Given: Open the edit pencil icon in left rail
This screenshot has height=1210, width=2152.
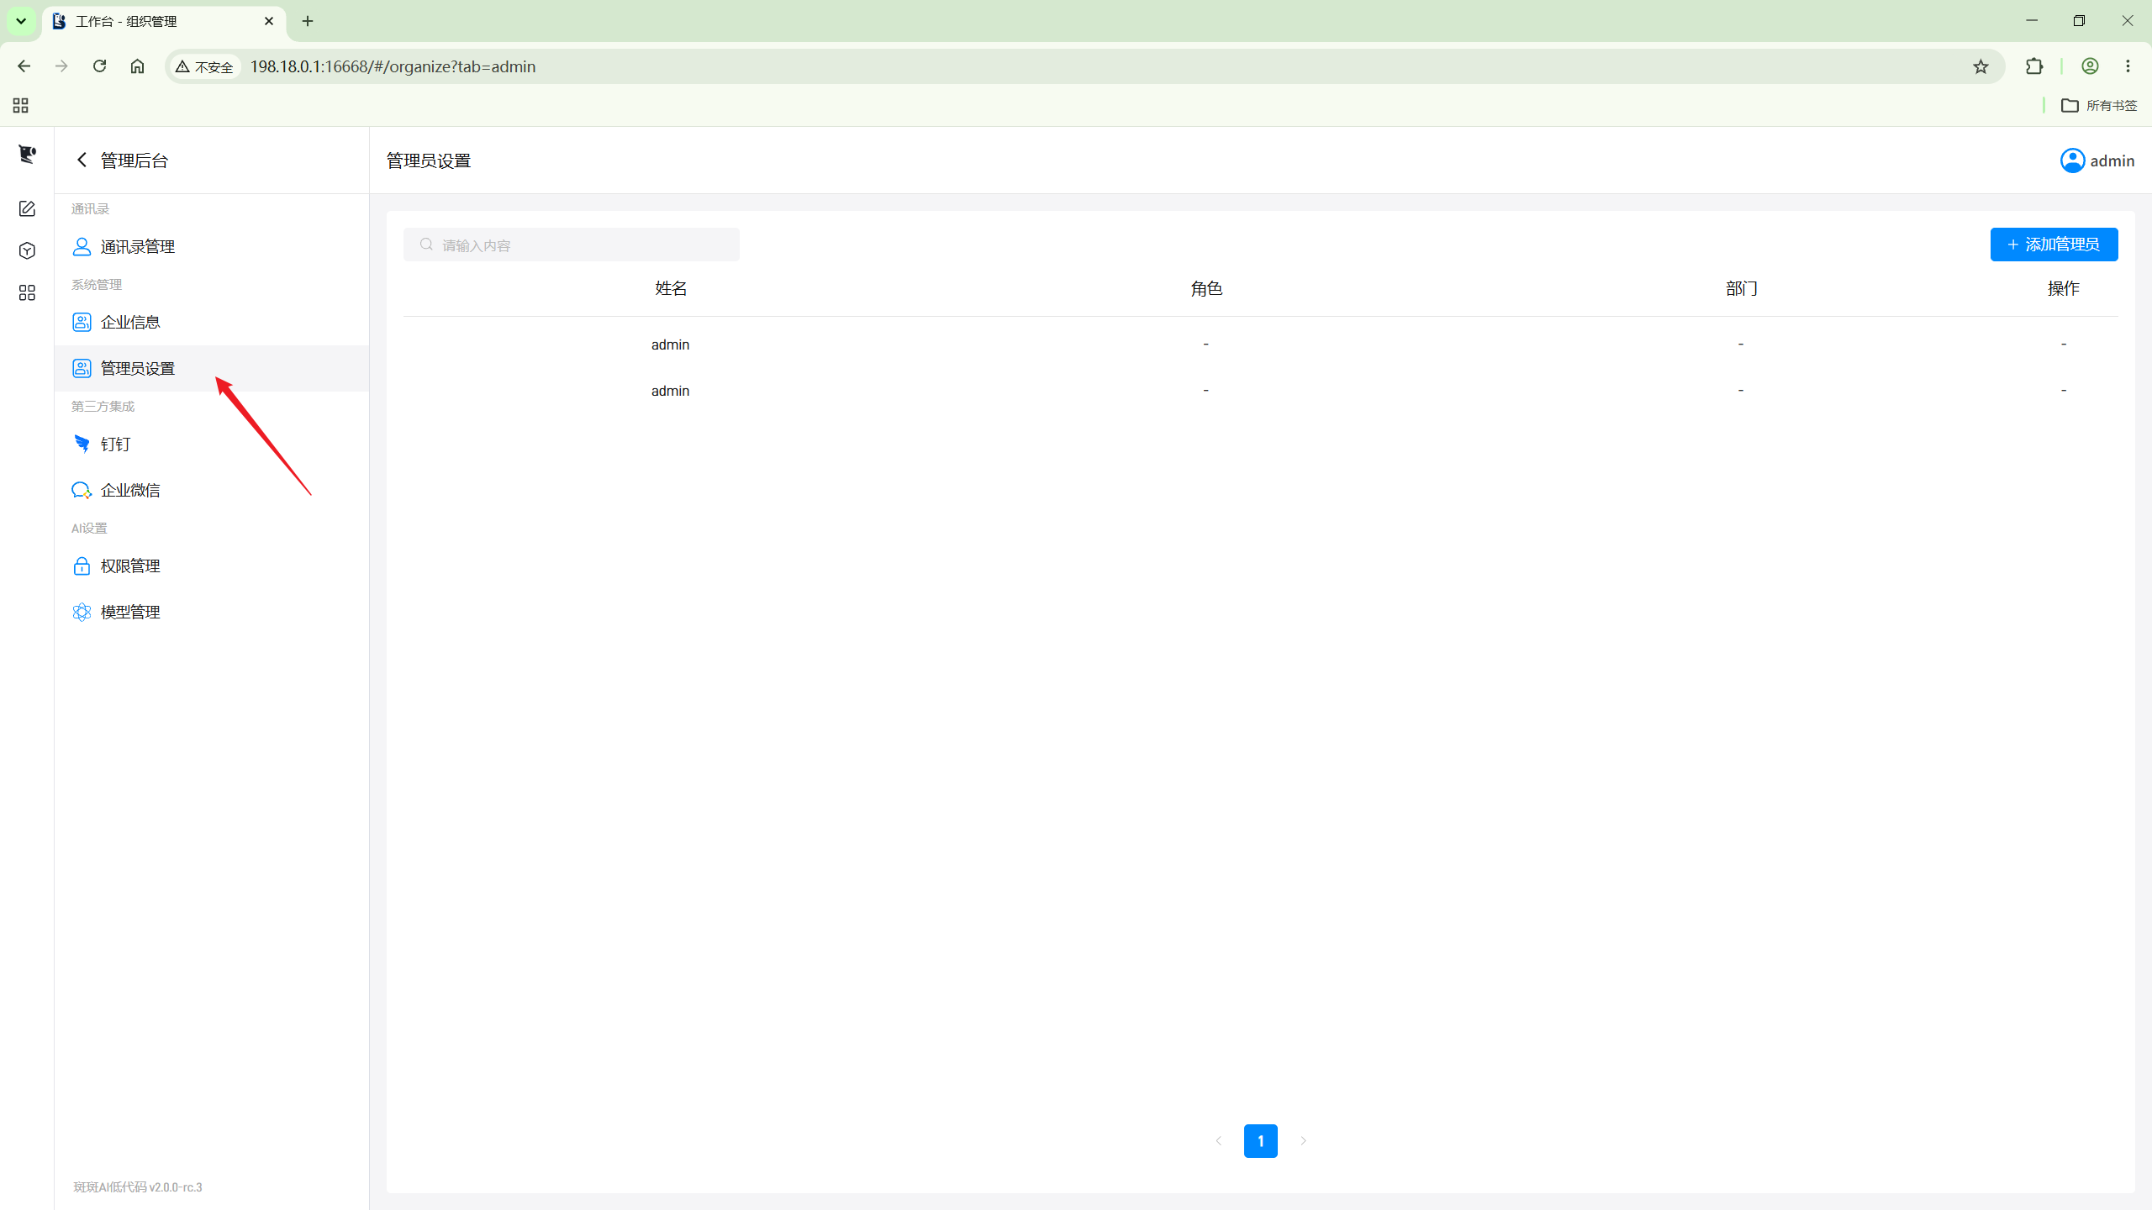Looking at the screenshot, I should (x=27, y=208).
